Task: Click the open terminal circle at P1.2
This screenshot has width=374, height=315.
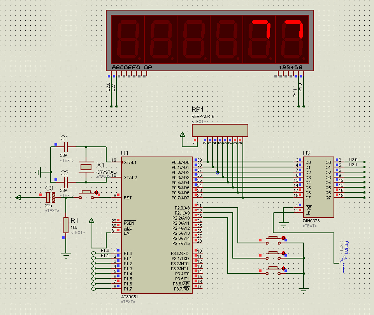Action: [x=93, y=264]
